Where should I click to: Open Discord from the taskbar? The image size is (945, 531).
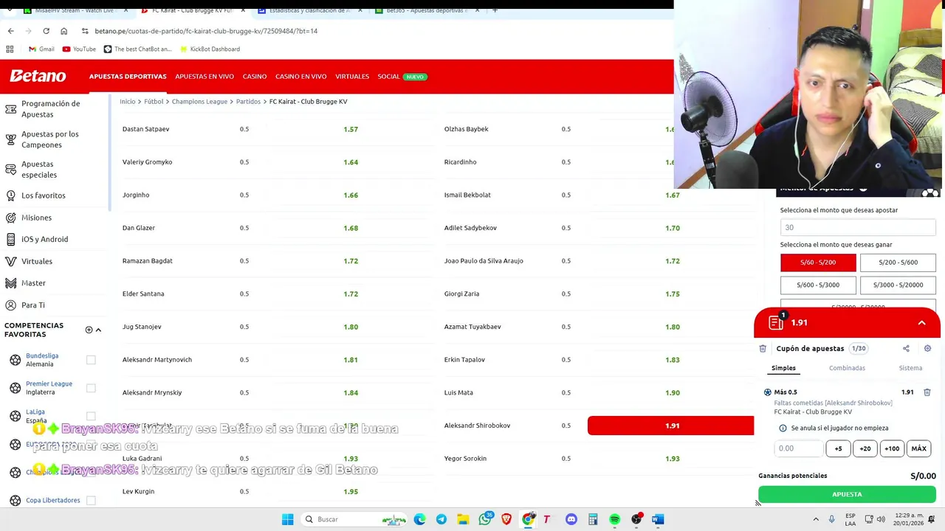(x=571, y=519)
